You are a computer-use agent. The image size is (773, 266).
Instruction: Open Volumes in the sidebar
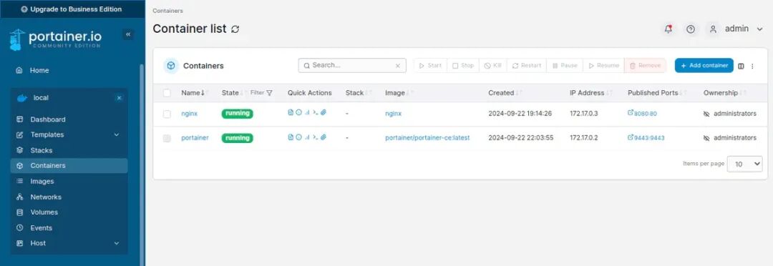tap(69, 212)
